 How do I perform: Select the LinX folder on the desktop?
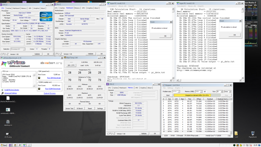pos(236,134)
